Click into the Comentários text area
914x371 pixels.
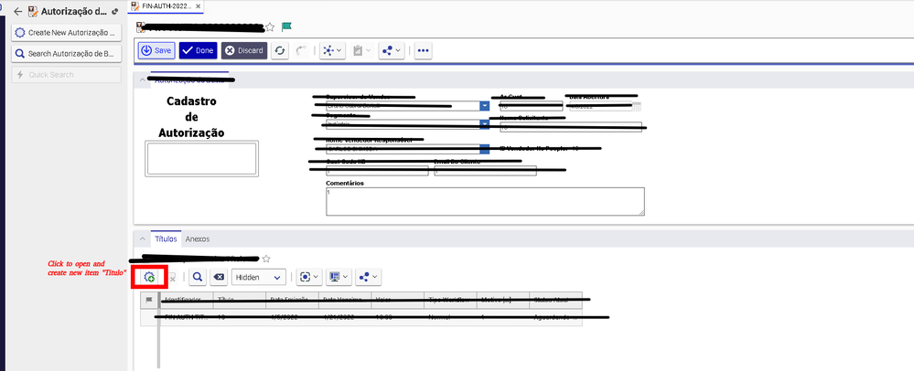pos(484,201)
